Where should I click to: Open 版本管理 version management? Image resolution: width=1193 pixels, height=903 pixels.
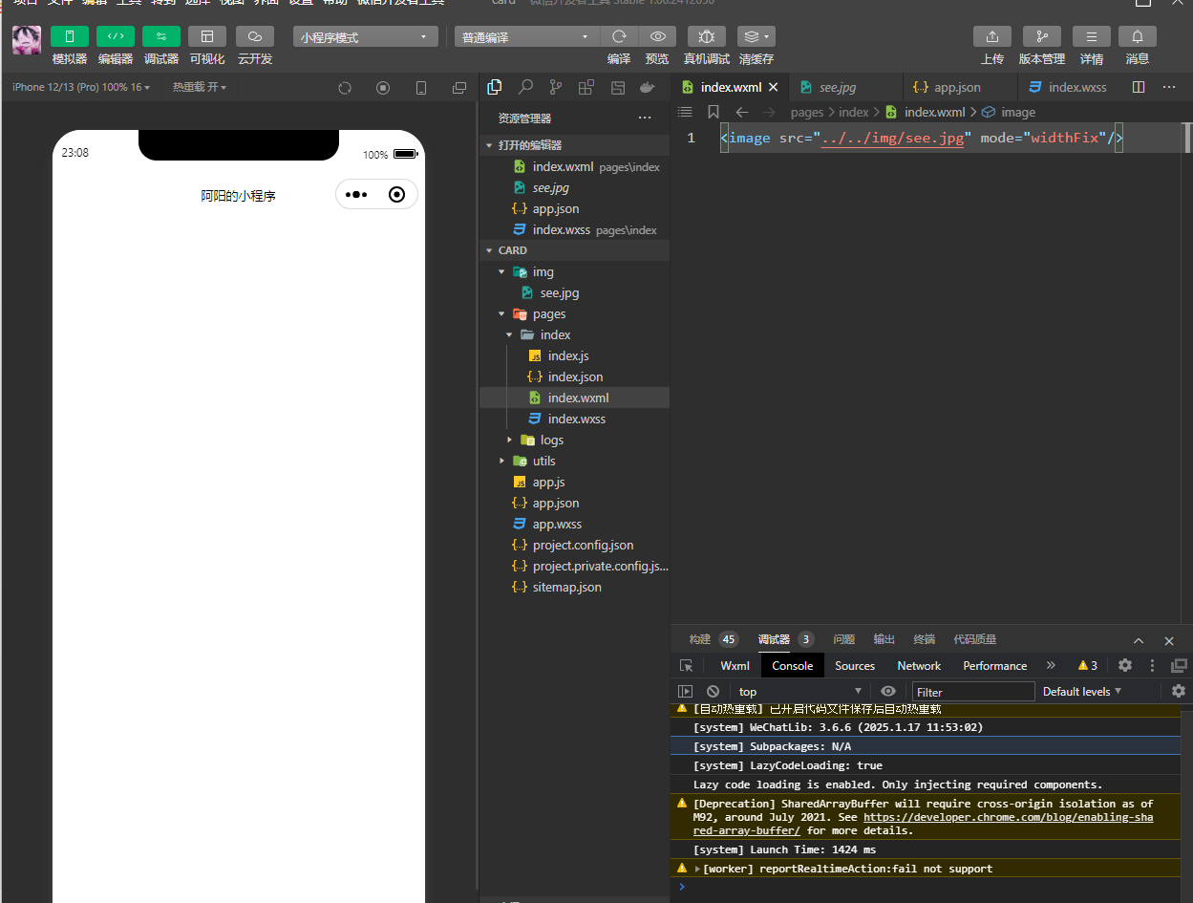(x=1042, y=36)
